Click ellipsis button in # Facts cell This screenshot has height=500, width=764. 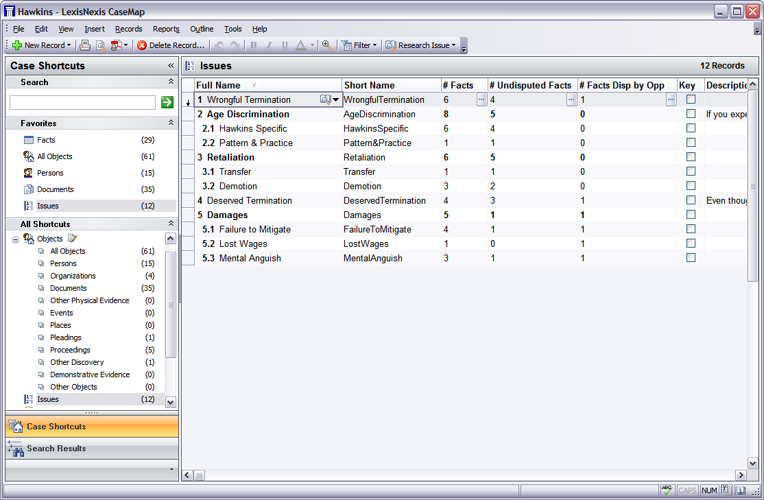click(x=481, y=99)
